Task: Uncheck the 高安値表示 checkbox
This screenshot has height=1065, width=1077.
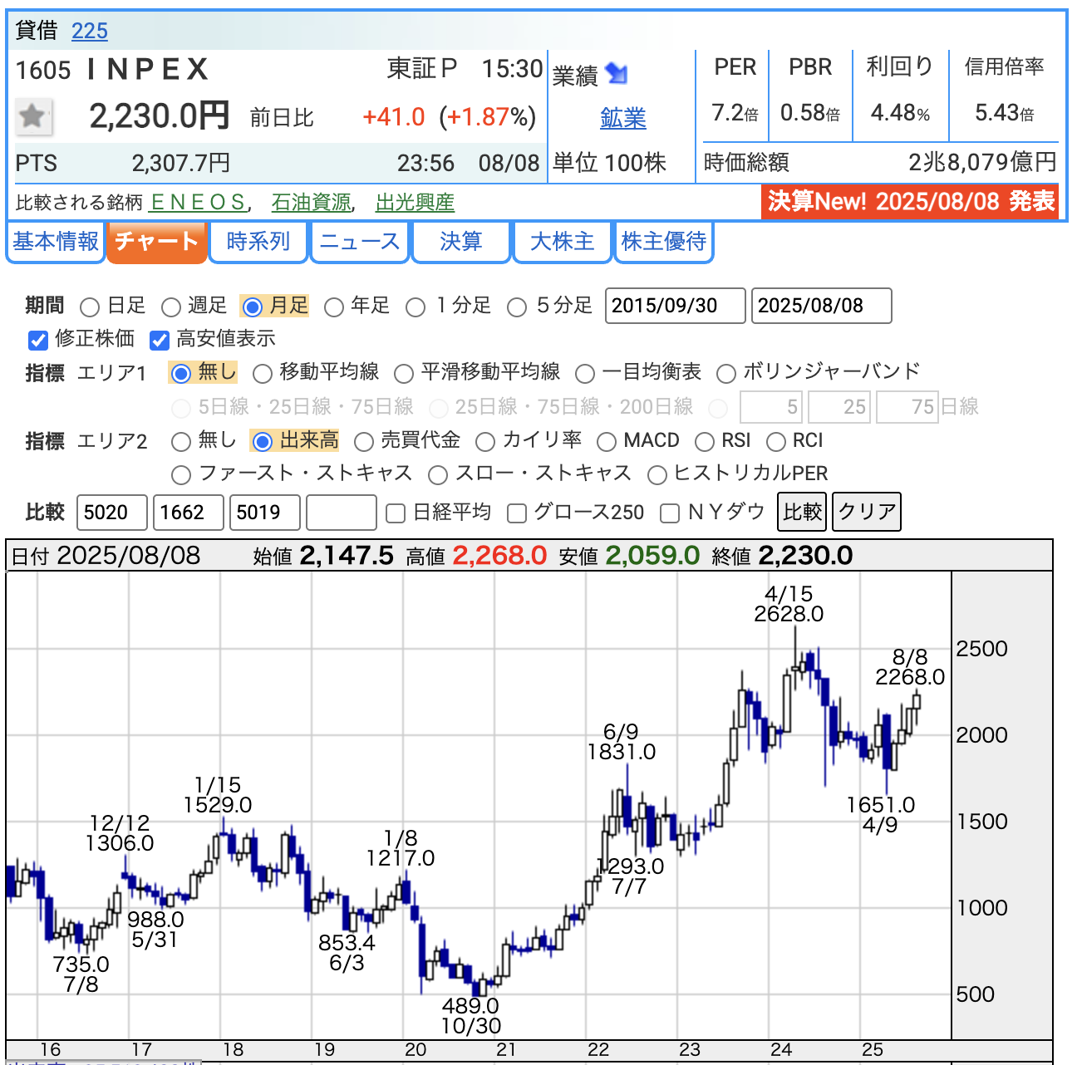Action: [160, 340]
